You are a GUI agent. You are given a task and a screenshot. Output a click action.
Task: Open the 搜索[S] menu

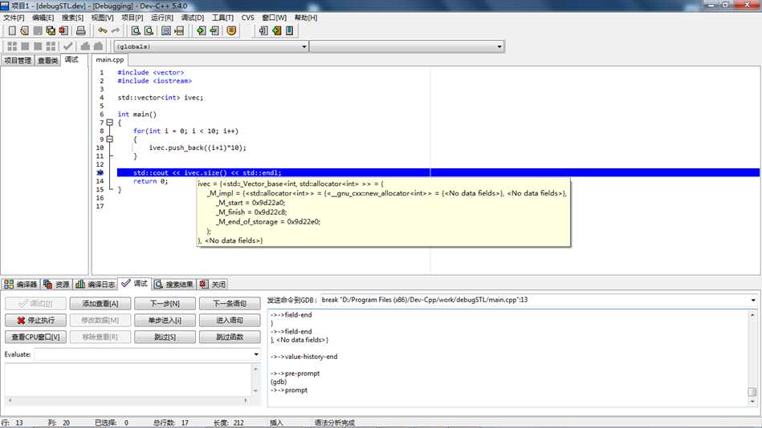(72, 18)
